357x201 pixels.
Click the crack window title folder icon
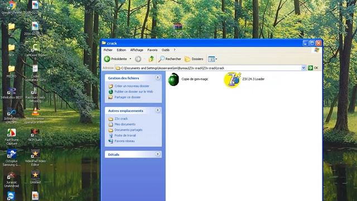(x=104, y=43)
